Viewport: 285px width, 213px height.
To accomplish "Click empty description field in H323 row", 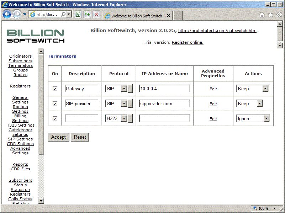I will pyautogui.click(x=81, y=118).
